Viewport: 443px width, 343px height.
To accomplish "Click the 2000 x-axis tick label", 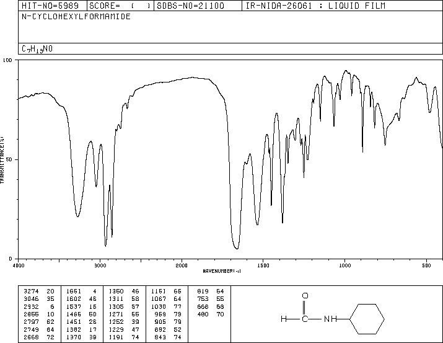I will point(182,265).
